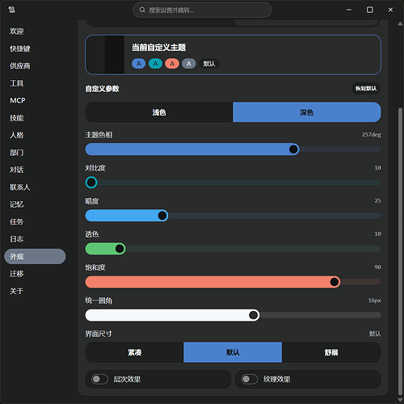Go to the 迁移 section
This screenshot has width=404, height=404.
[x=17, y=274]
